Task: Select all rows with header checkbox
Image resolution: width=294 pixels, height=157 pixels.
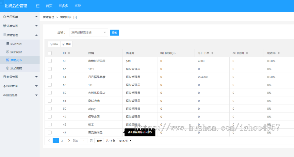Action: [x=50, y=53]
